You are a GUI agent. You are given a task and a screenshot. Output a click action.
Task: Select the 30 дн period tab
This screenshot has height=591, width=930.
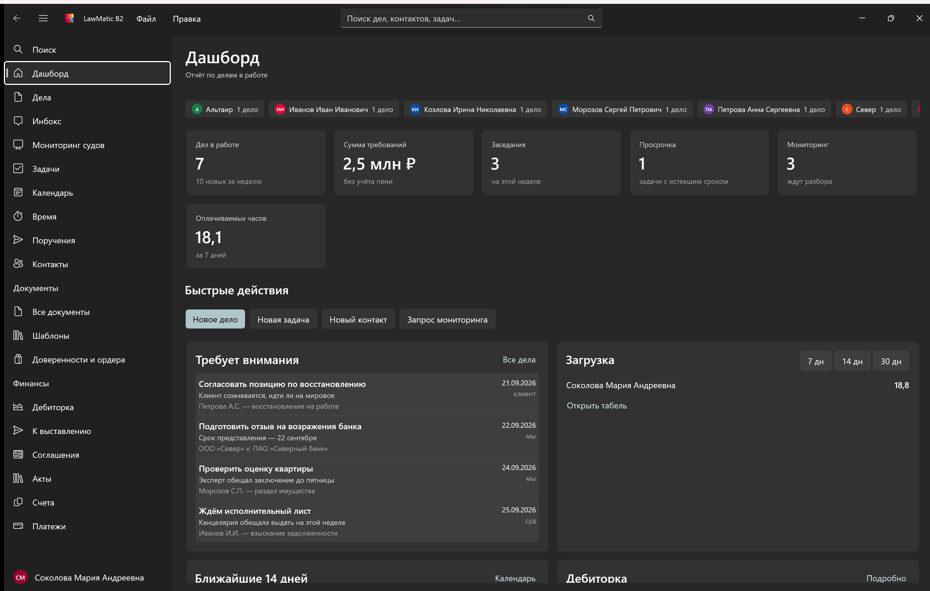pos(891,361)
